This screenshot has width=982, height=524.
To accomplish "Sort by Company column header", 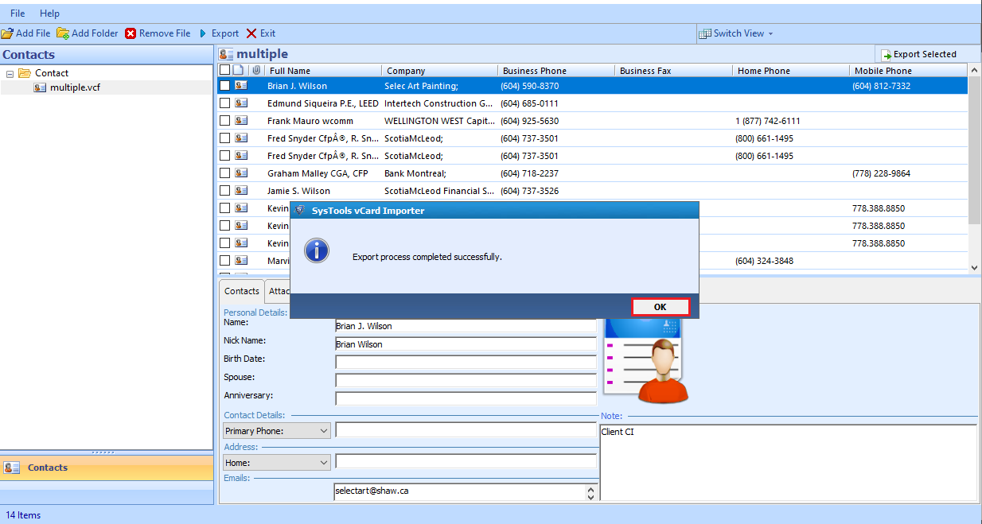I will coord(440,71).
